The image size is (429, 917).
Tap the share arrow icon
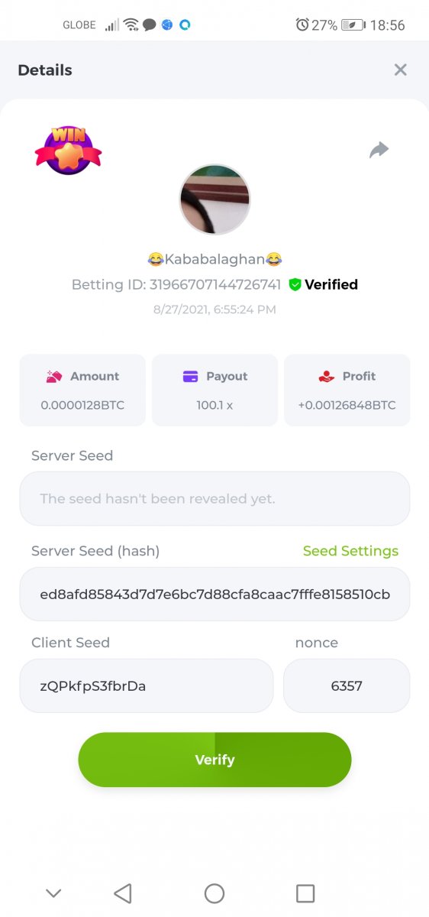coord(379,150)
